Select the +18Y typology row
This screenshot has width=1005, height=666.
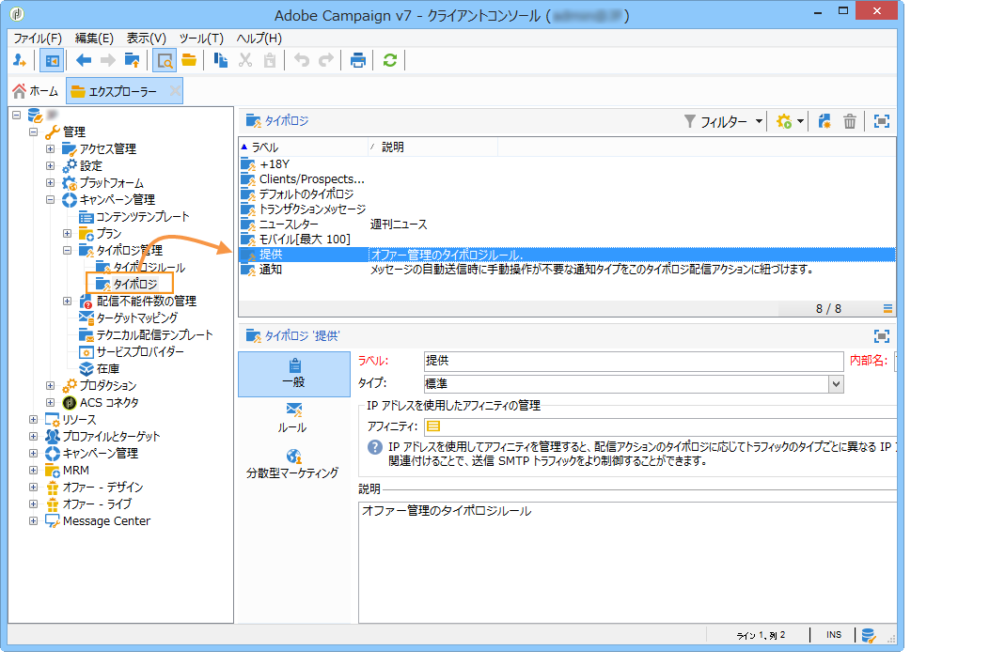567,164
